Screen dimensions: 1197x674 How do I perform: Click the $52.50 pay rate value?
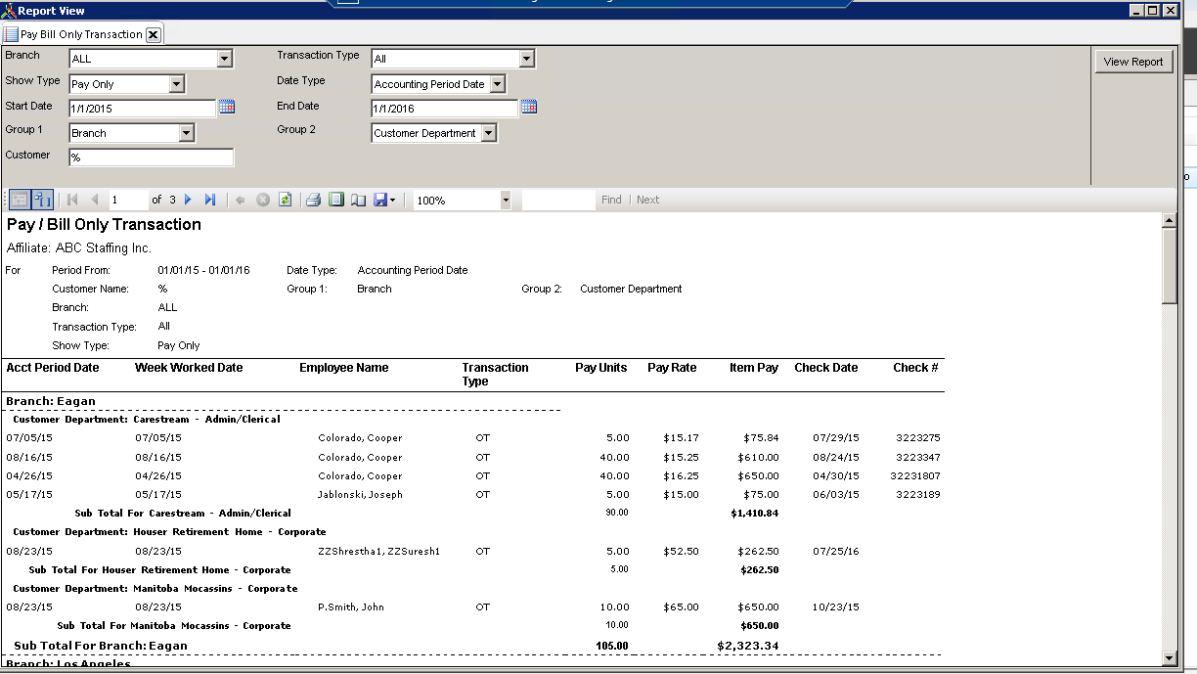coord(681,552)
